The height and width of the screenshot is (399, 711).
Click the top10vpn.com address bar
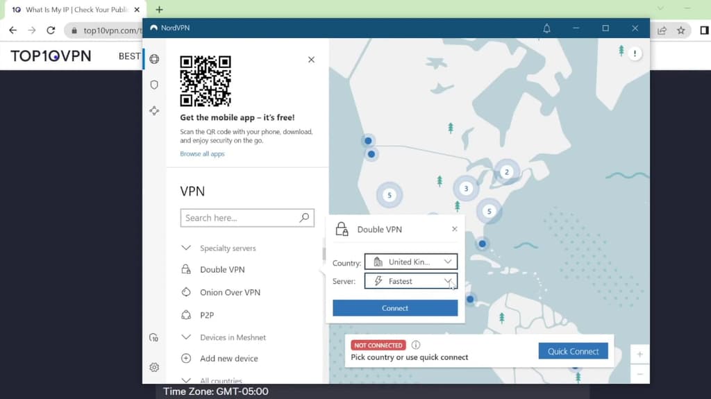[x=111, y=31]
